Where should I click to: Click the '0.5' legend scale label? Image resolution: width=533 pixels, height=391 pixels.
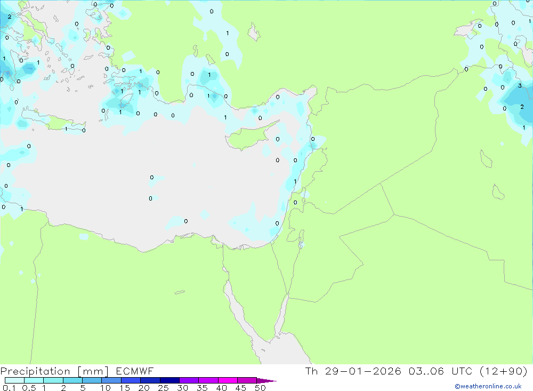(29, 388)
